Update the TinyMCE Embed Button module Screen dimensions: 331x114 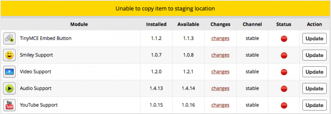314,39
